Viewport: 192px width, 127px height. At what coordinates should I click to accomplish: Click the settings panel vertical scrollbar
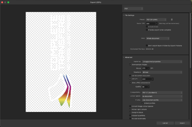tap(190, 40)
